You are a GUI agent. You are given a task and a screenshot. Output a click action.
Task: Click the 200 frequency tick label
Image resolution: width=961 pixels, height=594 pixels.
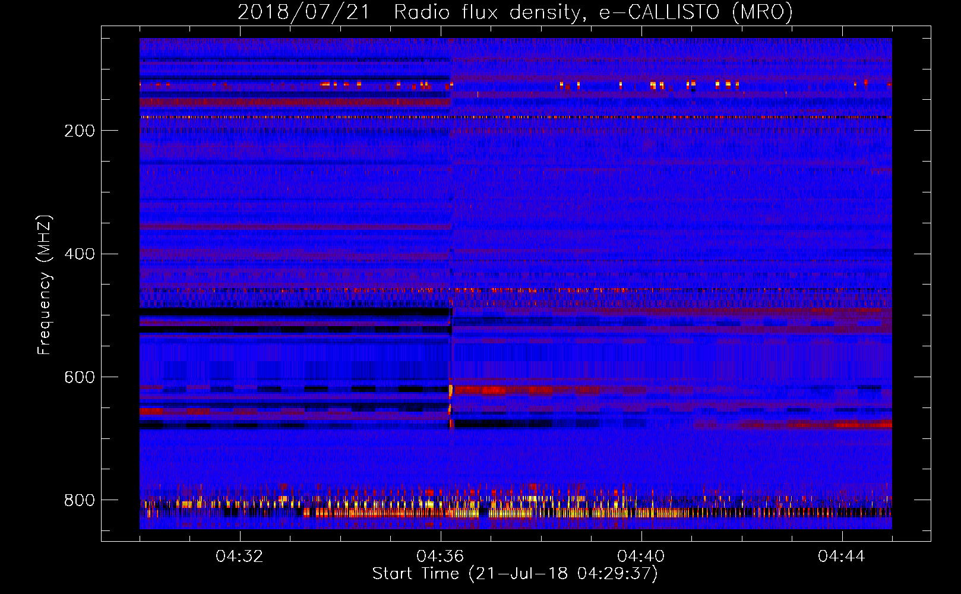click(80, 131)
